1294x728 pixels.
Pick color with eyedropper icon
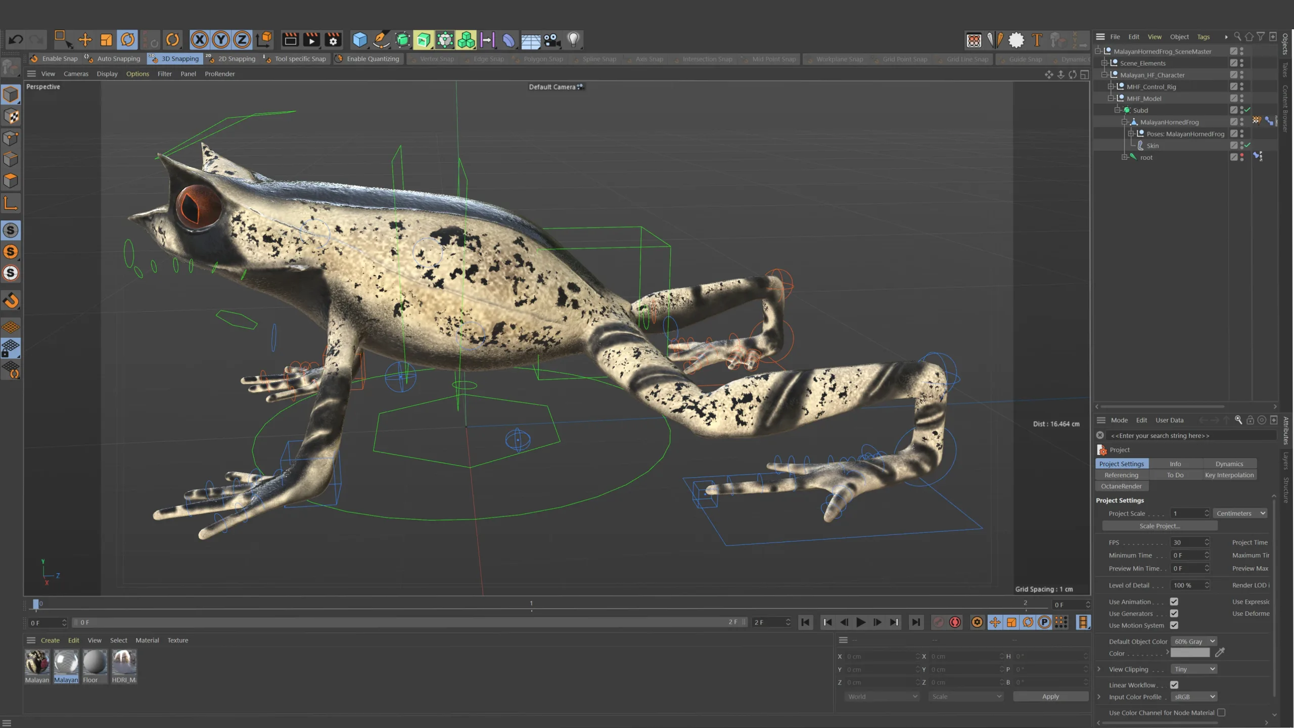point(1220,653)
